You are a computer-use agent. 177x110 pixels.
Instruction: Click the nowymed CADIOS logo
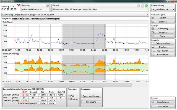(x=11, y=7)
